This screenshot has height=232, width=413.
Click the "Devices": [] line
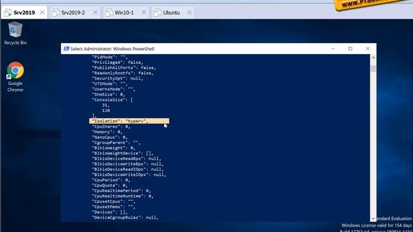110,212
